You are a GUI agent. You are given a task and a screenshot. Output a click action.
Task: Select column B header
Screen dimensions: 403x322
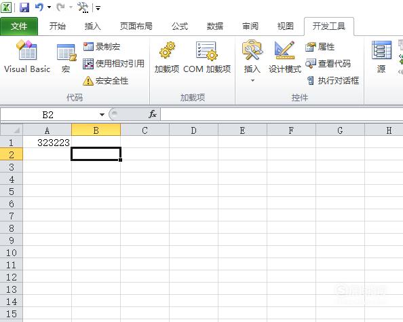96,130
